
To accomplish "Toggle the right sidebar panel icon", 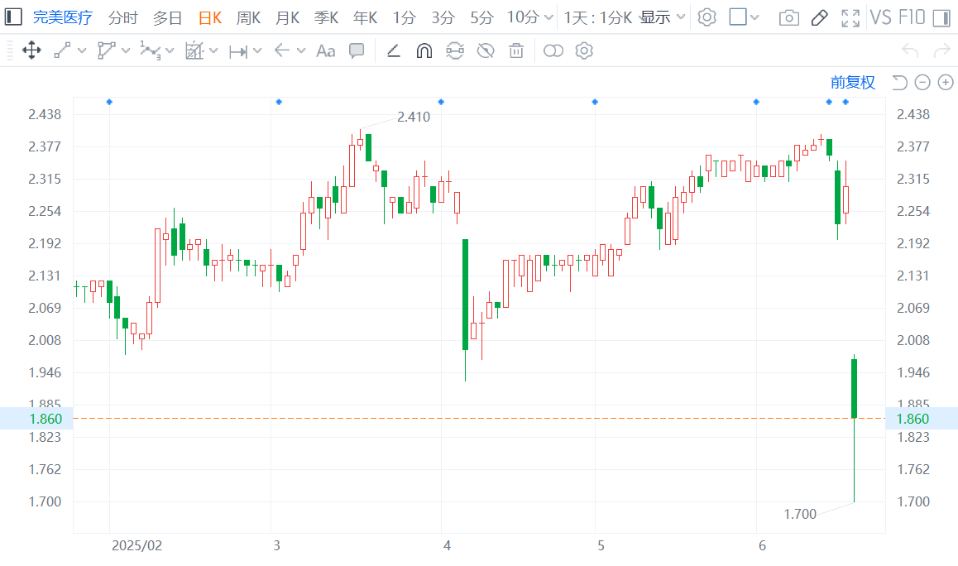I will pyautogui.click(x=941, y=17).
